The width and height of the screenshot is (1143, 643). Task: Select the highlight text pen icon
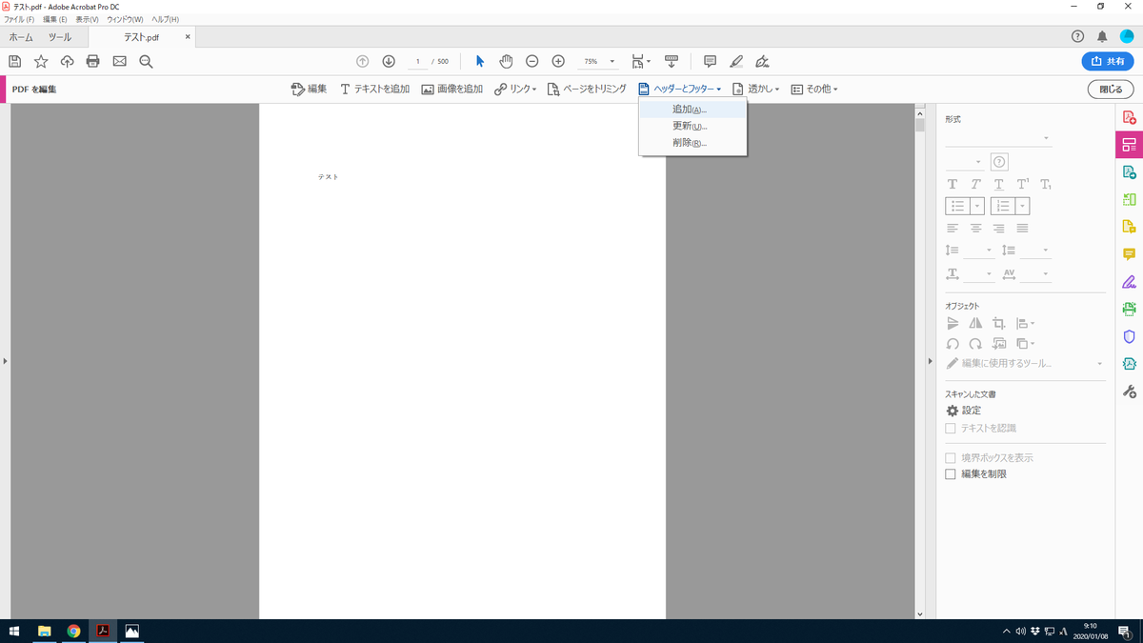735,61
